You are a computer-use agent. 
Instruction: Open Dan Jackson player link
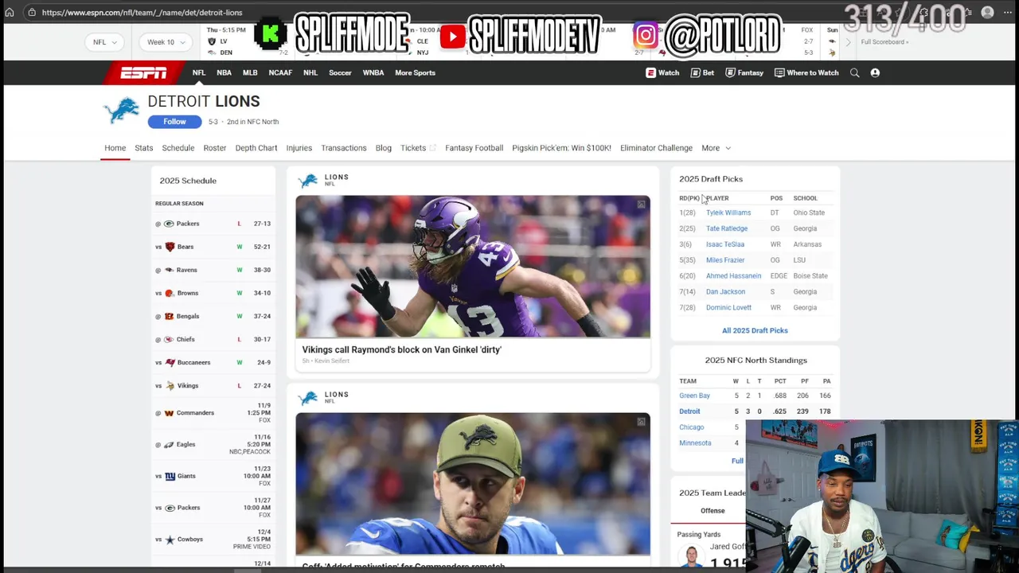point(725,291)
